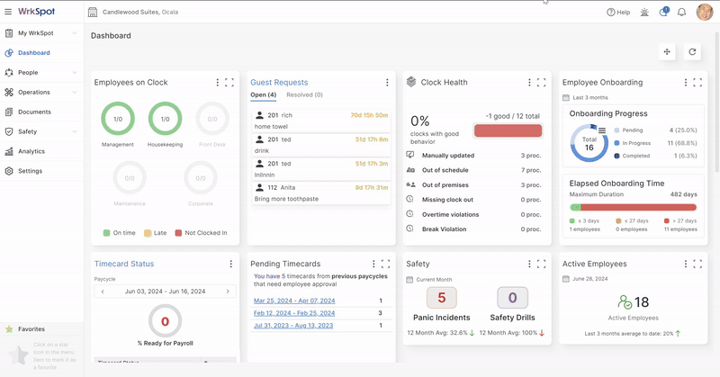Switch to the Resolved (0) tab

(x=304, y=94)
